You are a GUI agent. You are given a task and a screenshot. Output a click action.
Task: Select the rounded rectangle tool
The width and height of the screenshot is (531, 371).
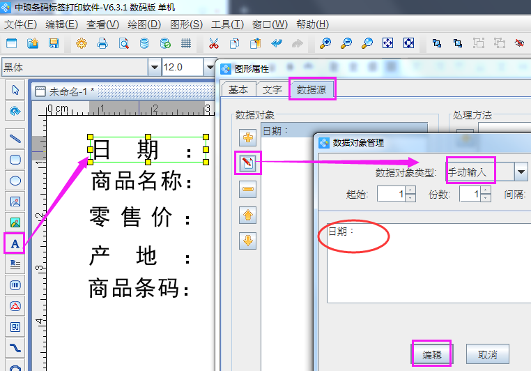[x=15, y=160]
